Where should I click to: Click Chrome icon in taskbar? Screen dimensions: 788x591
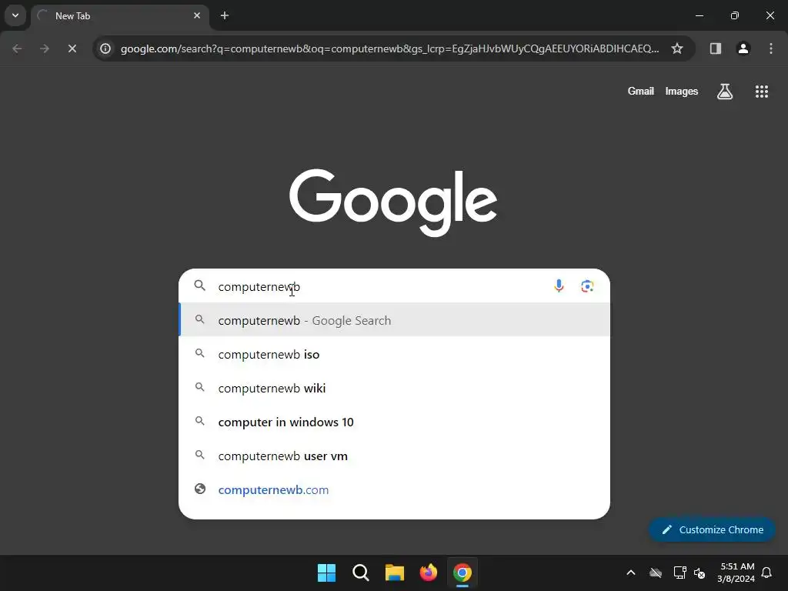[462, 573]
